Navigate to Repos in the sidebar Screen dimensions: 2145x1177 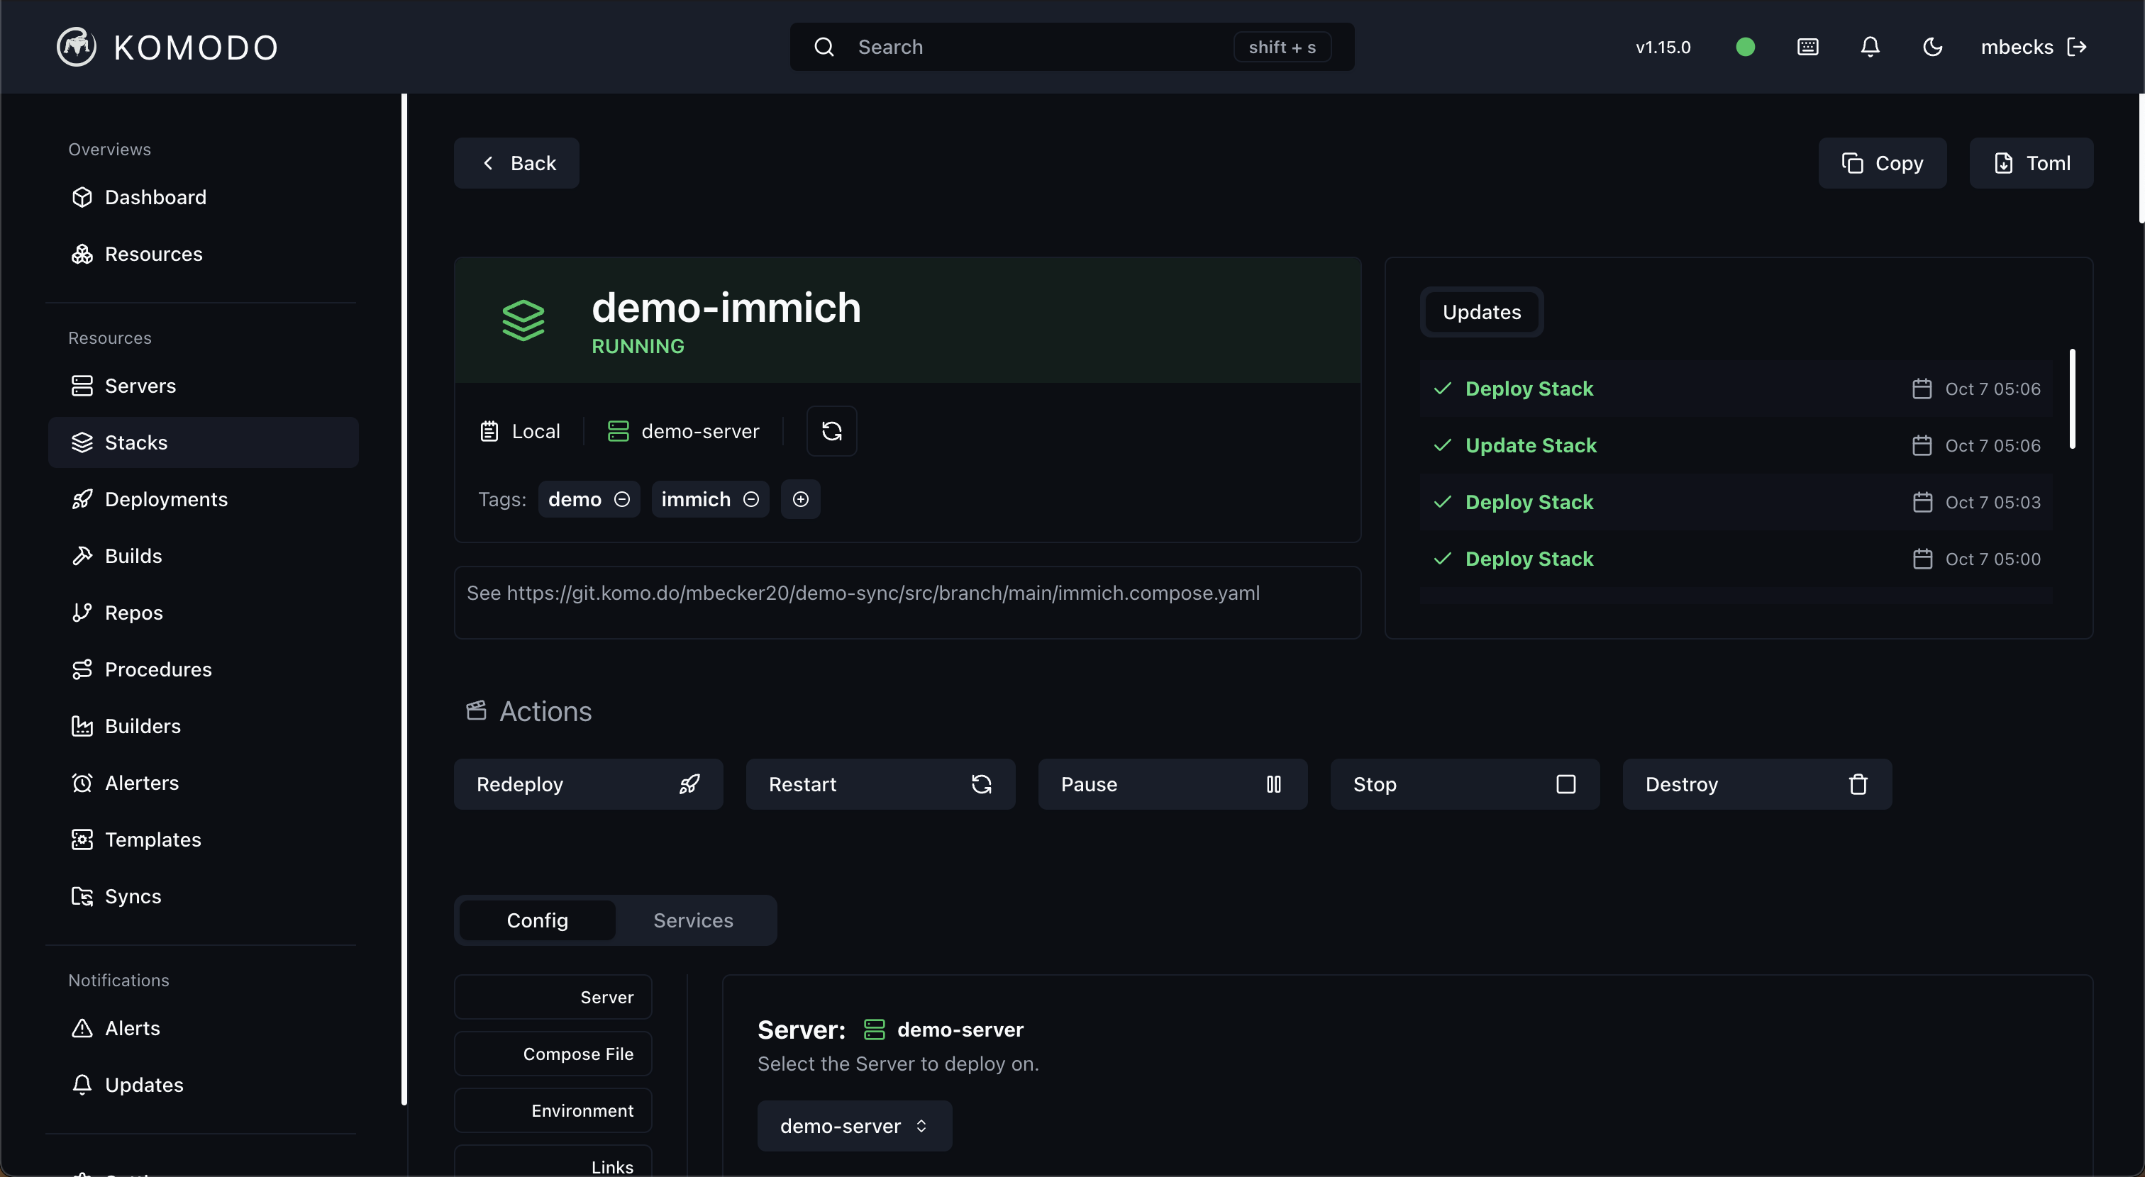pos(133,613)
